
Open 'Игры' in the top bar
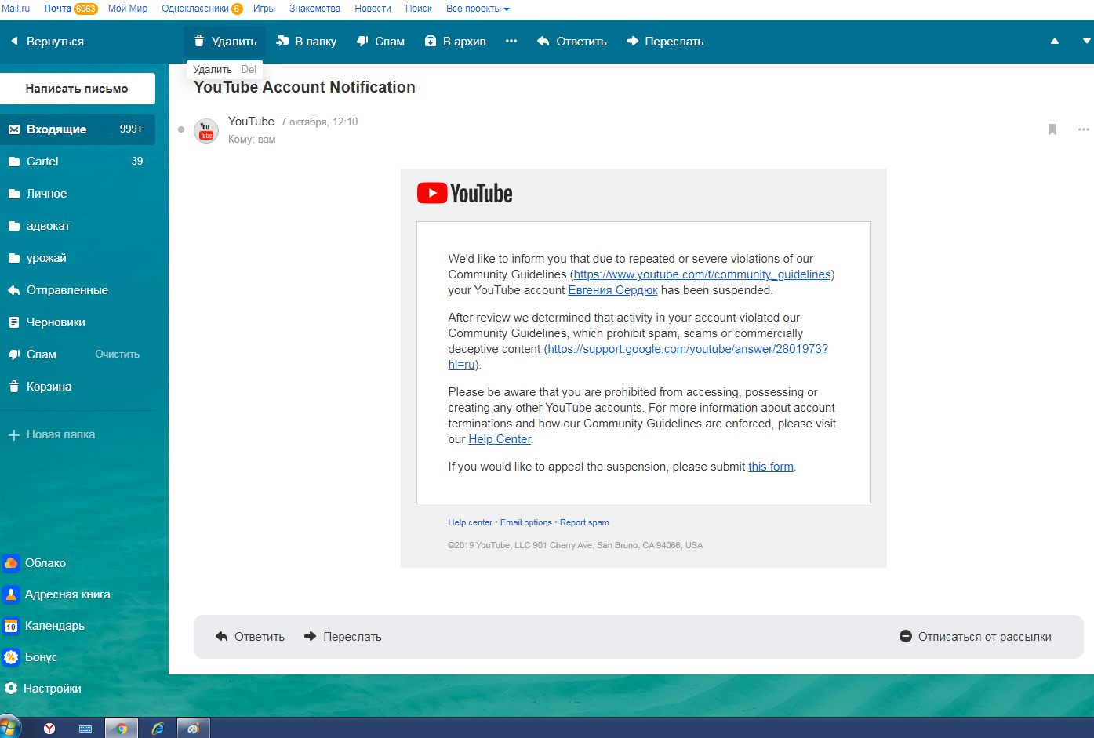(x=264, y=9)
